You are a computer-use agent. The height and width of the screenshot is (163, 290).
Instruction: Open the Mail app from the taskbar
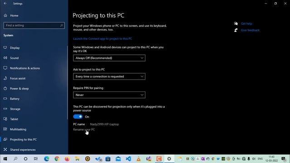tap(118, 159)
